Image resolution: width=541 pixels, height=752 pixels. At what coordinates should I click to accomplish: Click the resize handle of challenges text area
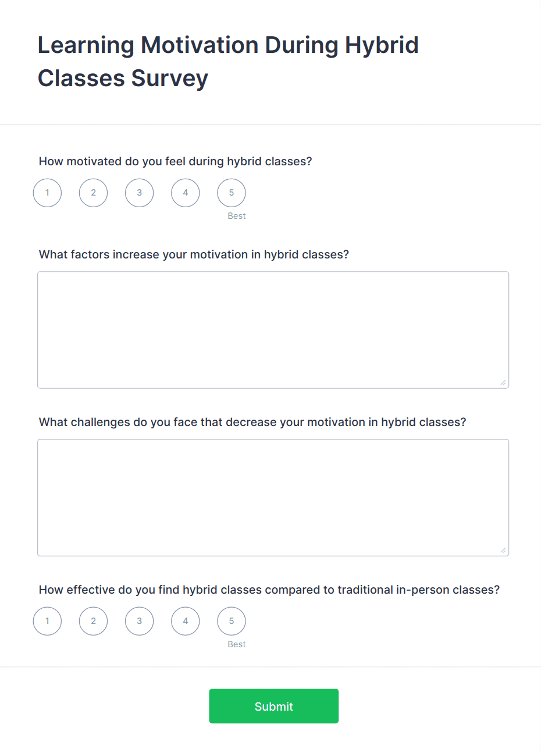(x=504, y=549)
